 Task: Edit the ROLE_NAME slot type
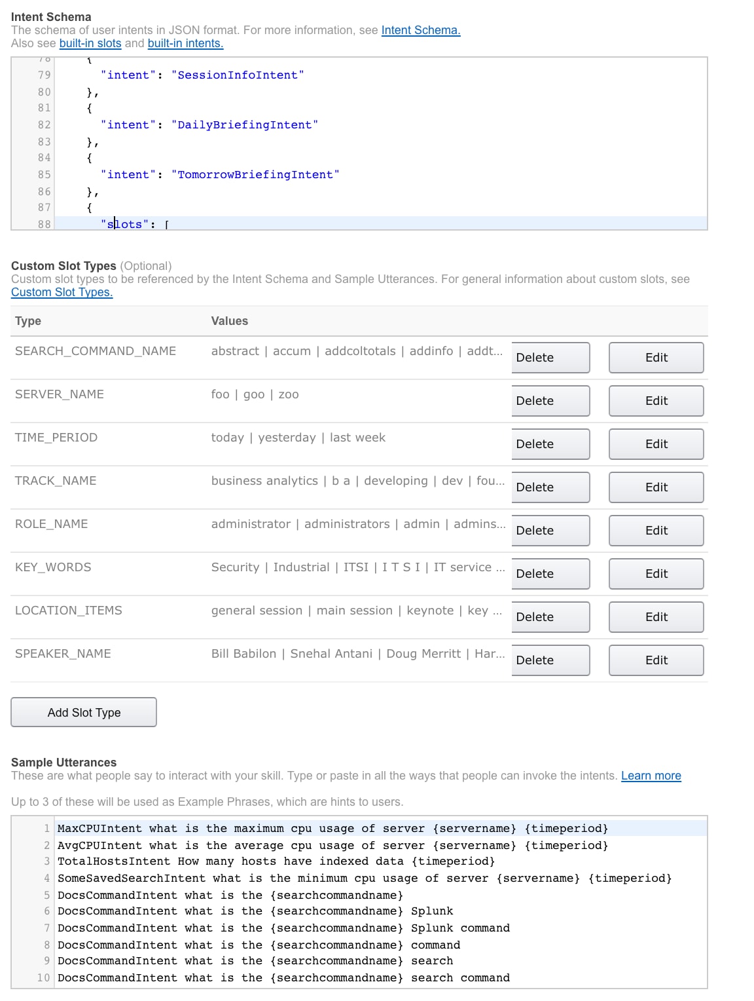(x=656, y=531)
